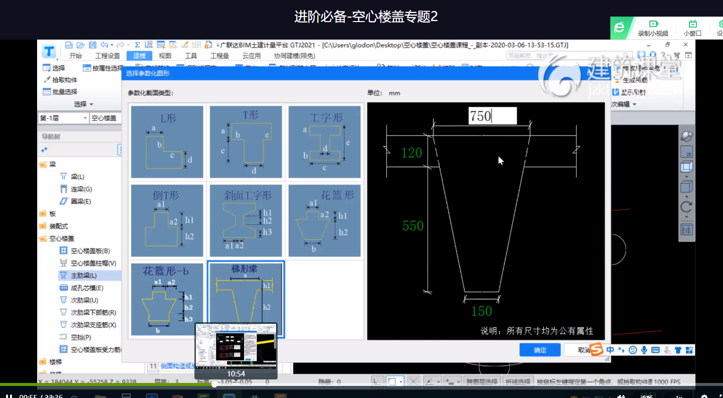
Task: Collapse the 空心楼盖 folder in navigation tree
Action: coord(42,239)
